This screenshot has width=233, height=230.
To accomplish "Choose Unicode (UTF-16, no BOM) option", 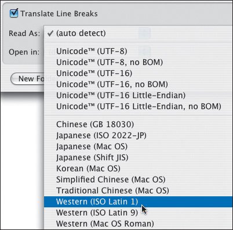I will click(x=138, y=84).
